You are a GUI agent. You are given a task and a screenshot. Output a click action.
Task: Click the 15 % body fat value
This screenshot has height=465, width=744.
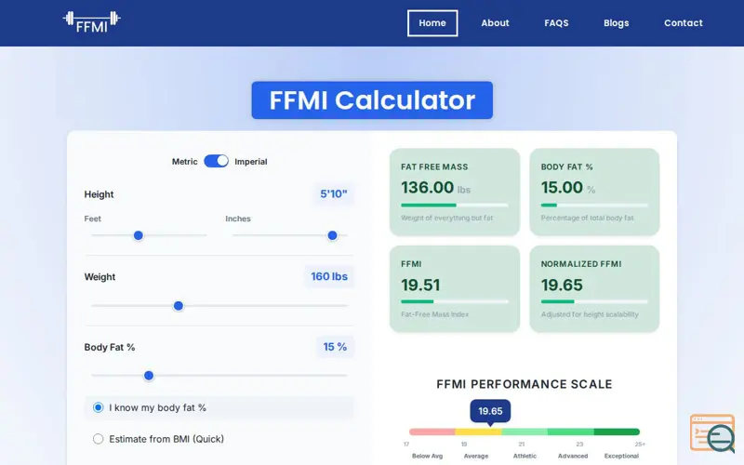335,347
